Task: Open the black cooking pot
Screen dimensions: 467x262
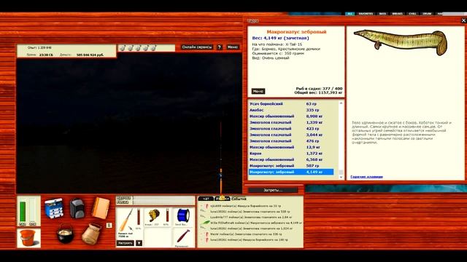Action: click(x=65, y=234)
